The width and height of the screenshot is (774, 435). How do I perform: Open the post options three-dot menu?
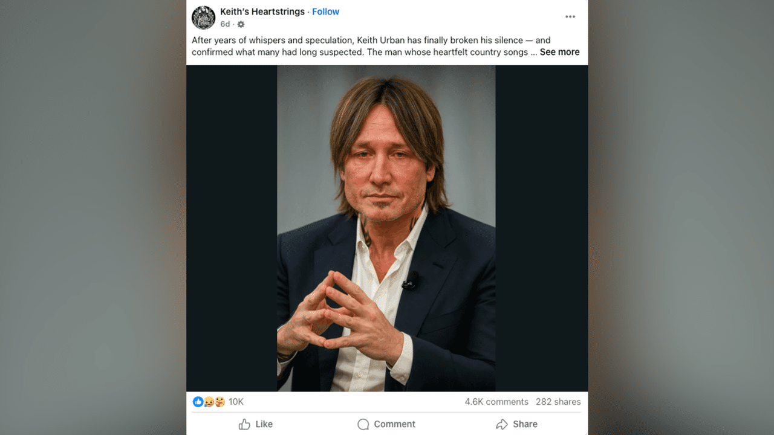[x=570, y=16]
